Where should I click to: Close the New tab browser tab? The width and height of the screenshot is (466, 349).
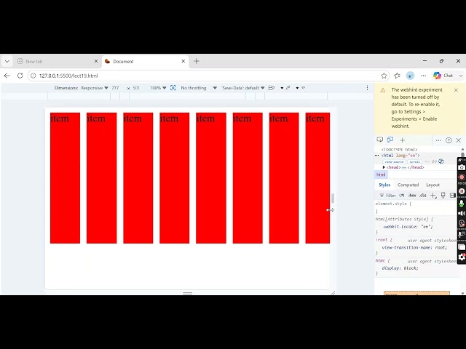click(x=96, y=61)
